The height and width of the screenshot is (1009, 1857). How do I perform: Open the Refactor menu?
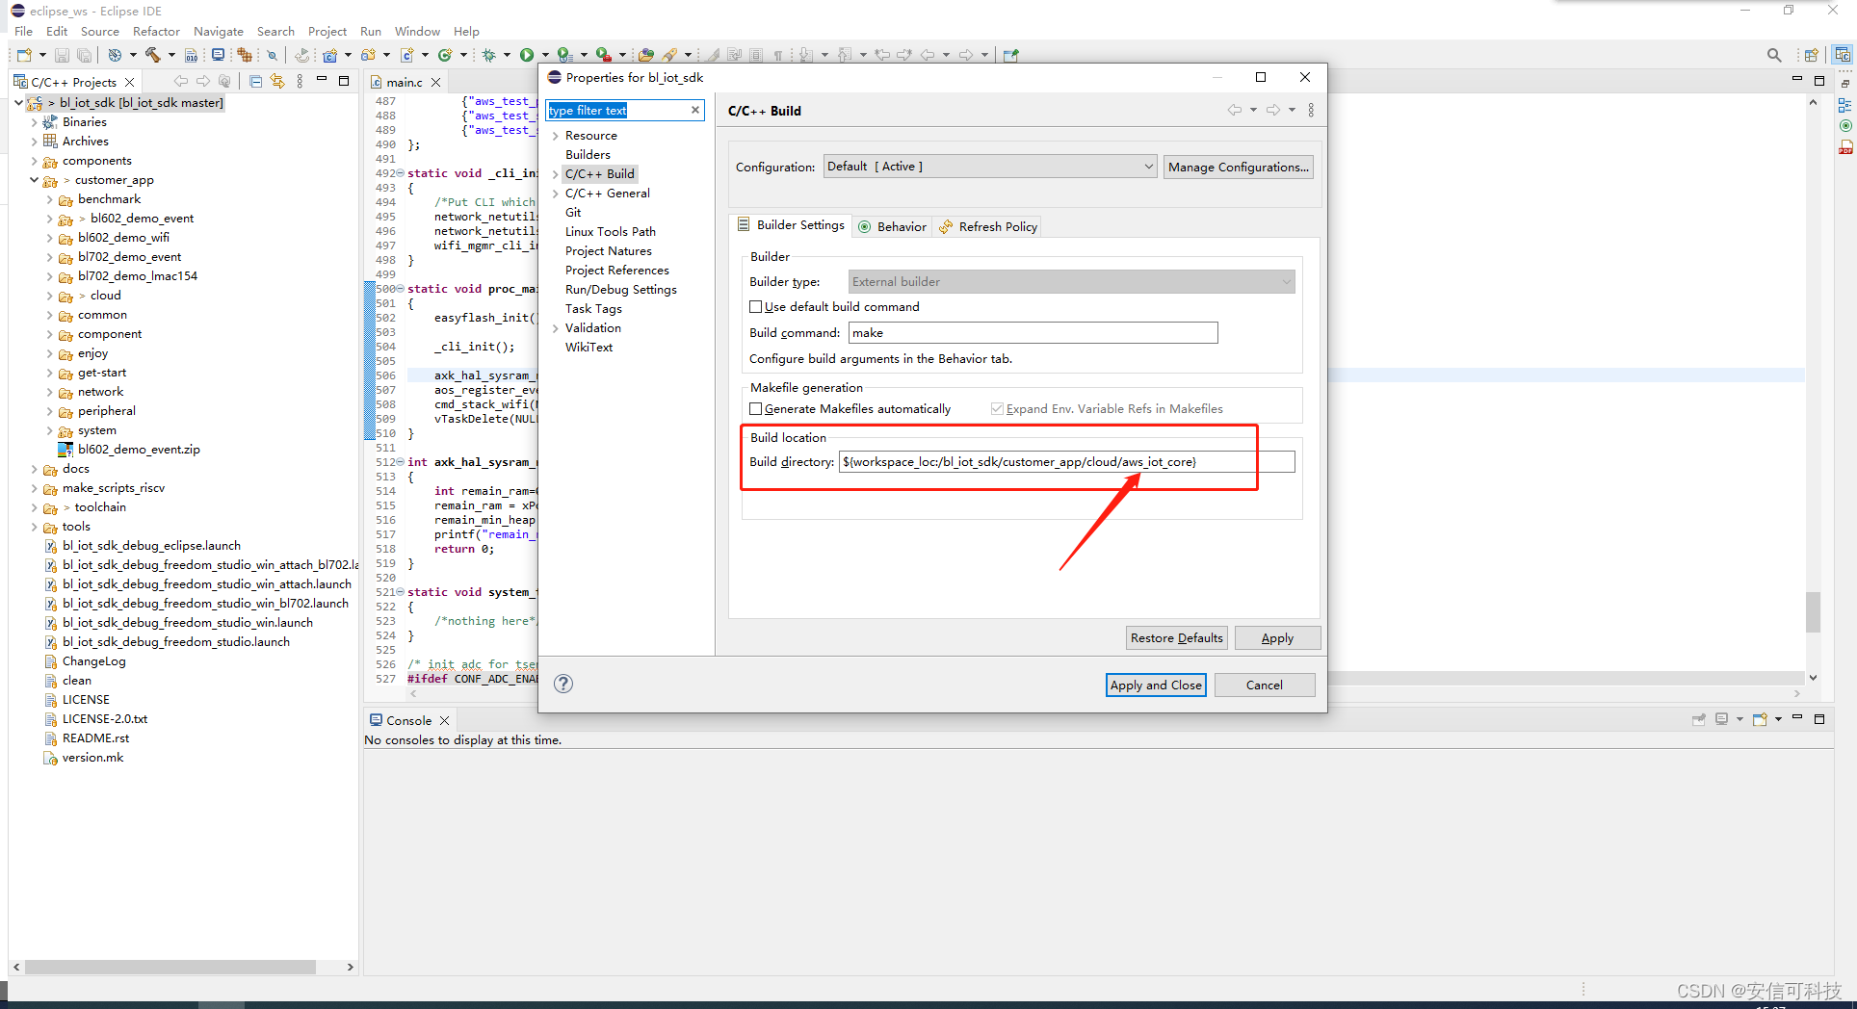pos(156,32)
